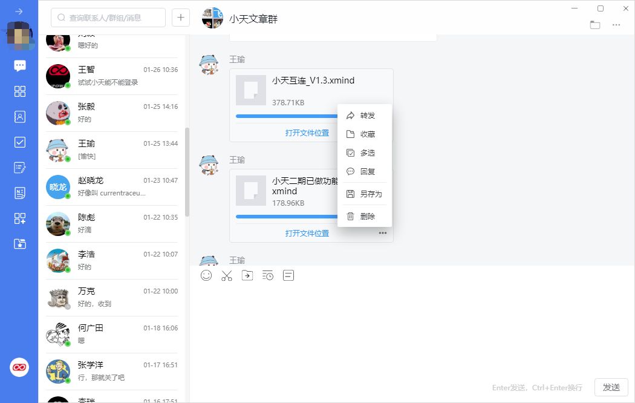The height and width of the screenshot is (403, 635).
Task: Click the task checkmark icon in sidebar
Action: coord(20,142)
